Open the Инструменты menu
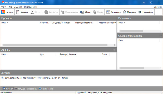Screen dimensions: 163x94 (31, 7)
